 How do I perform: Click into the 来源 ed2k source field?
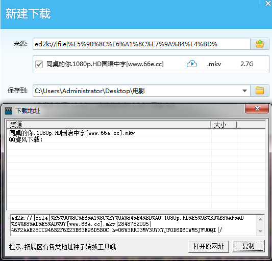pyautogui.click(x=141, y=44)
